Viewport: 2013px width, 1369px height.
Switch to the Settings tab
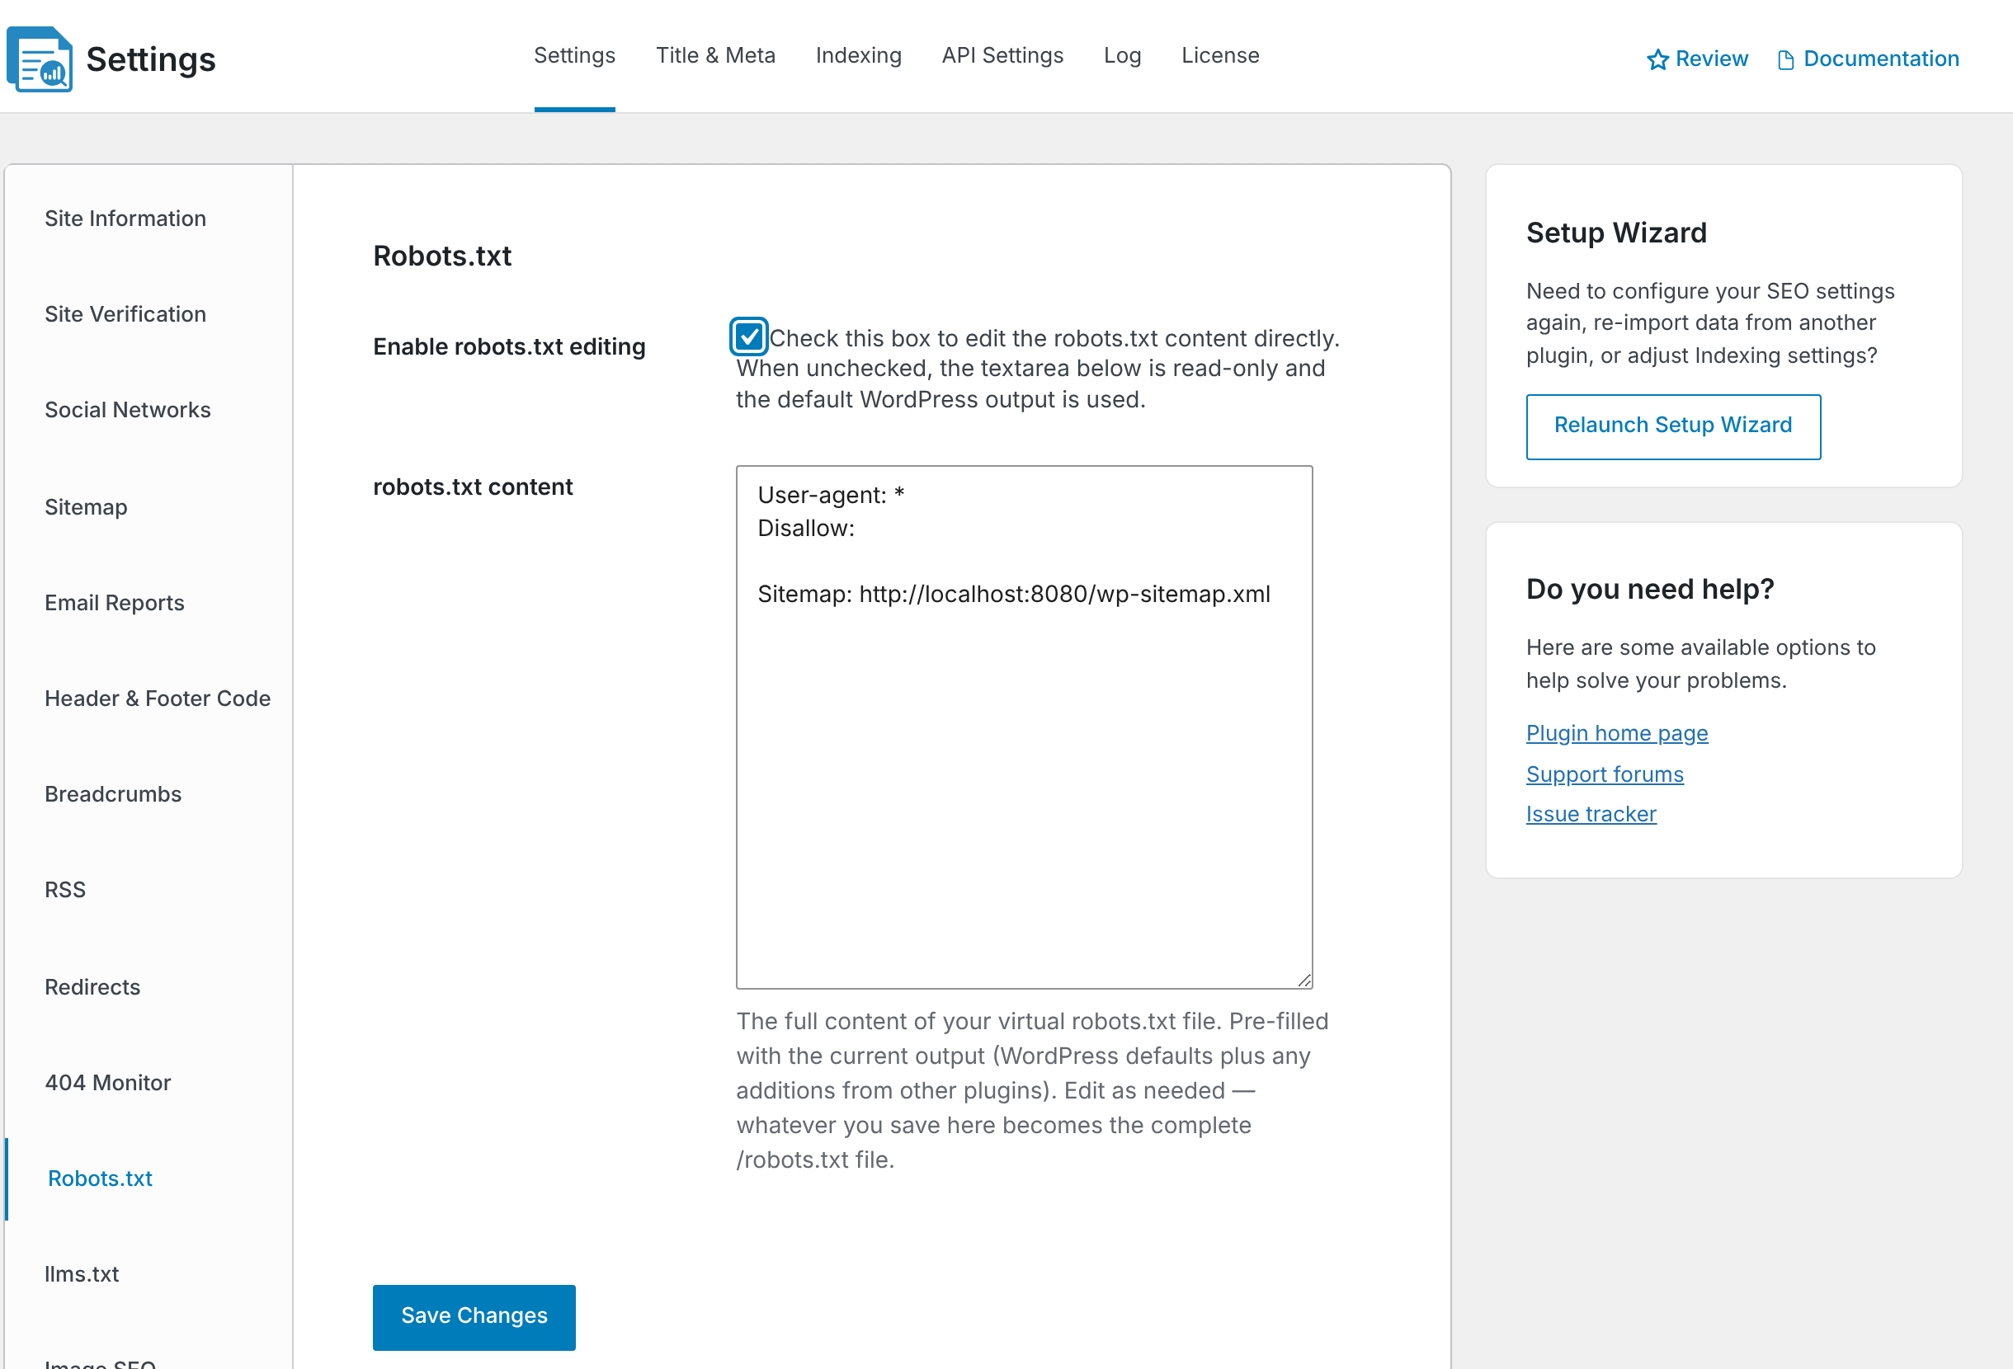[x=574, y=55]
